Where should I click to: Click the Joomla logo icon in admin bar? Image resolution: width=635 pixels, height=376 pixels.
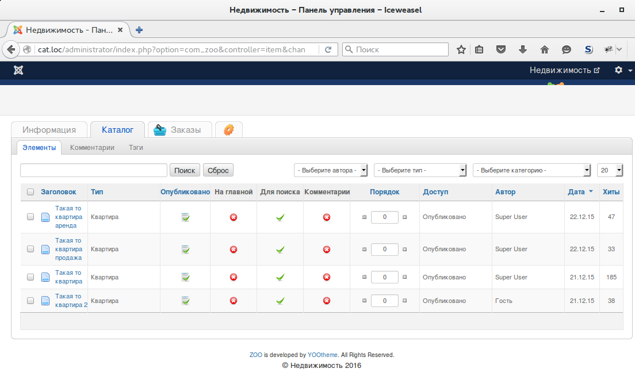18,70
